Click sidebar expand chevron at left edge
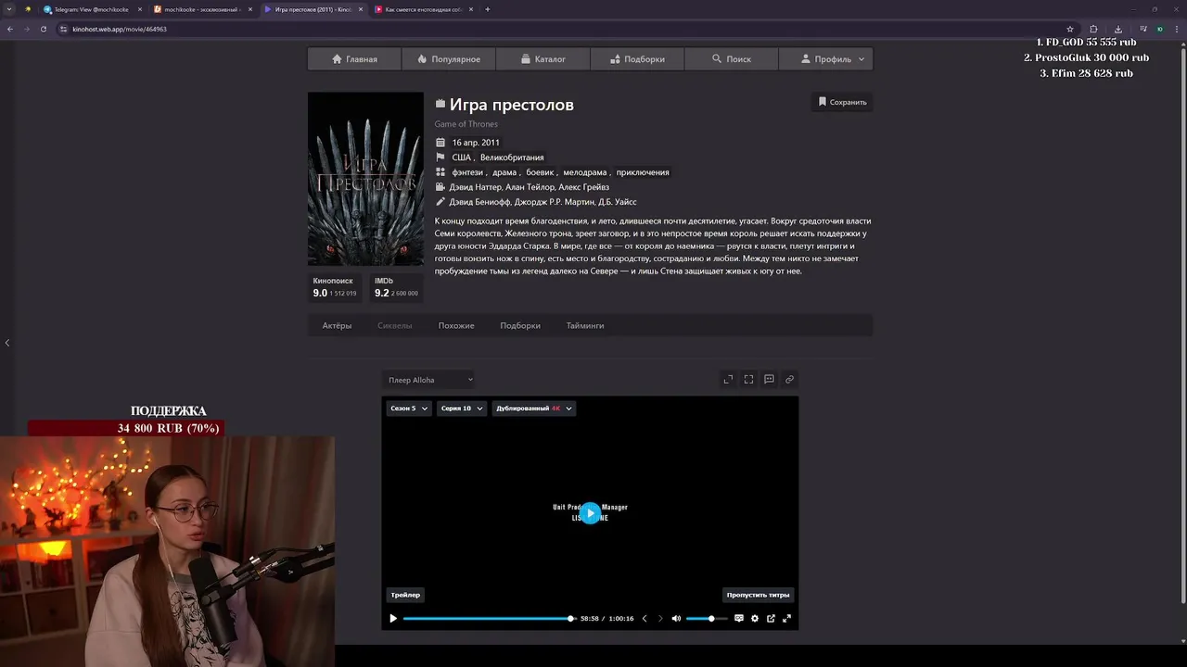The image size is (1187, 667). pos(7,343)
